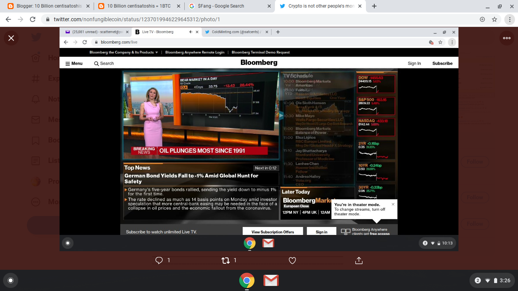Click Subscribe in the pictured Bloomberg header

tap(443, 63)
